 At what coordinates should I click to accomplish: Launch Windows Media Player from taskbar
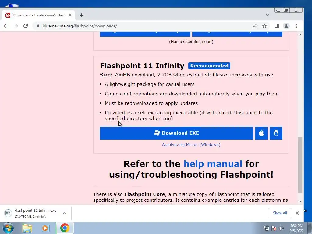(46, 228)
